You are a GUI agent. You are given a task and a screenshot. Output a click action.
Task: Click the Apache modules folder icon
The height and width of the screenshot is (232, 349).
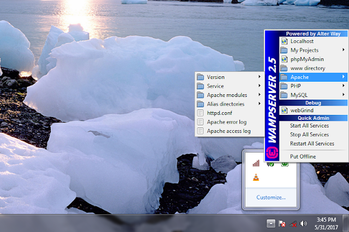(200, 95)
